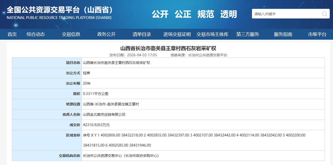Click the search magnifier icon
Screen dimensions: 333x165
pos(324,14)
